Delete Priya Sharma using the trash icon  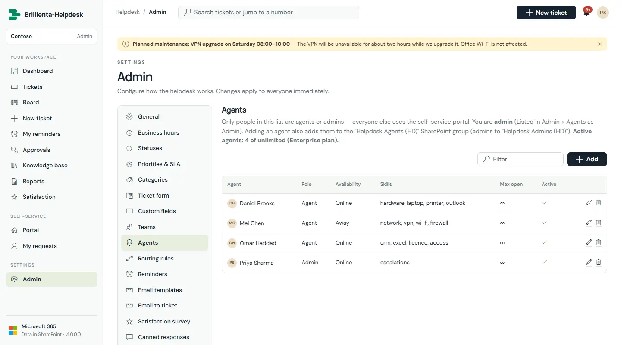599,262
